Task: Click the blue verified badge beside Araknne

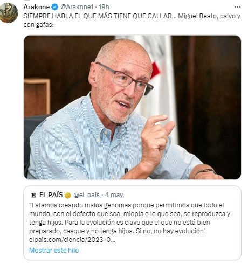Action: 55,7
